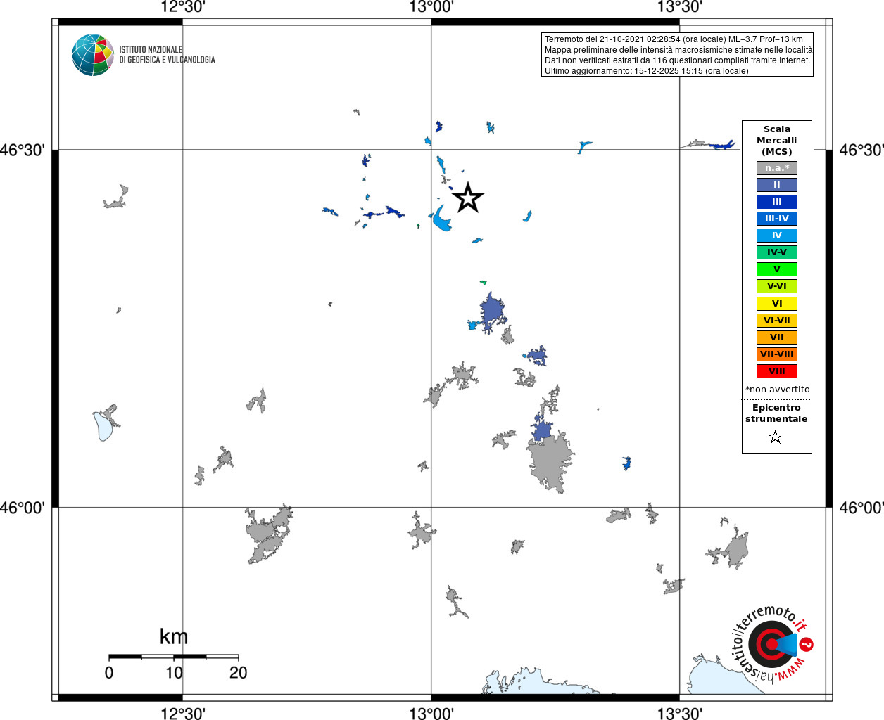Click the bottom 13°00' longitude label
Screen dimensions: 884x720
[431, 713]
